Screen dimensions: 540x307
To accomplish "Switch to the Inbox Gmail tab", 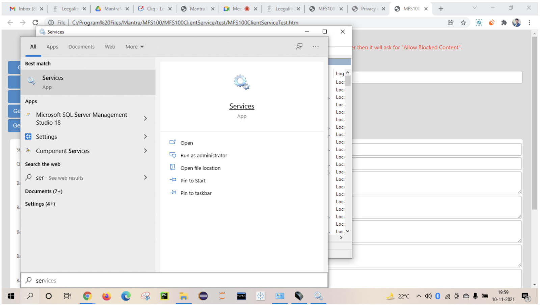I will point(26,9).
